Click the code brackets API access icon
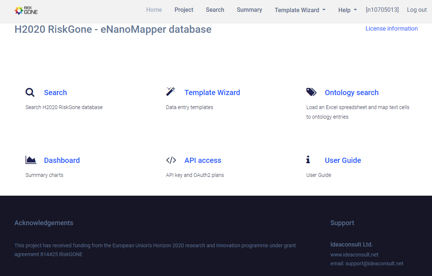The image size is (432, 276). click(171, 160)
